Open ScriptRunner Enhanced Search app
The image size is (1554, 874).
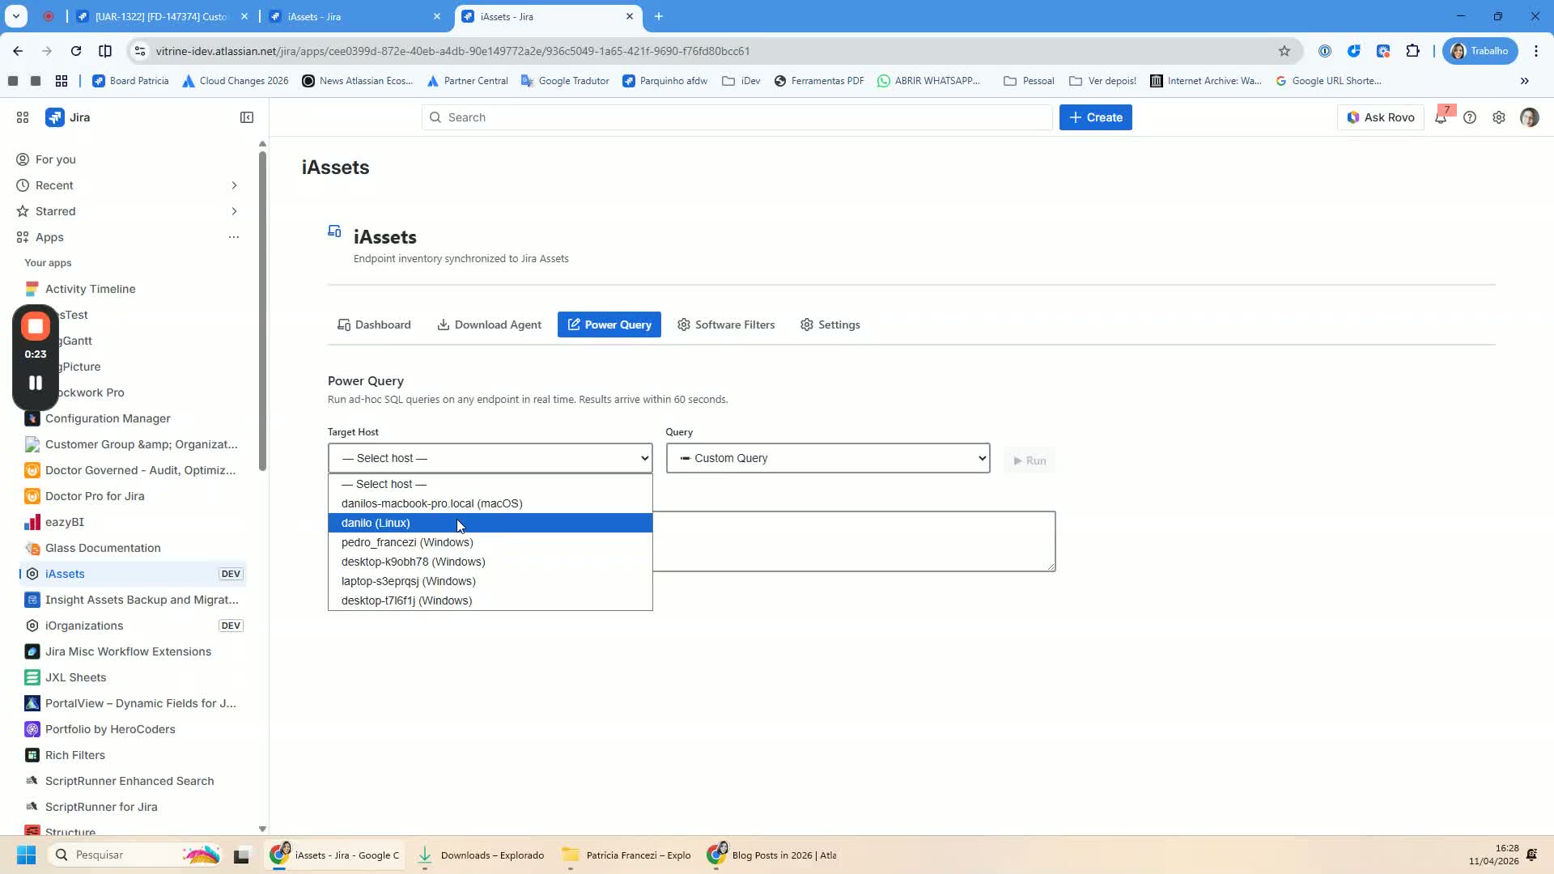coord(129,781)
